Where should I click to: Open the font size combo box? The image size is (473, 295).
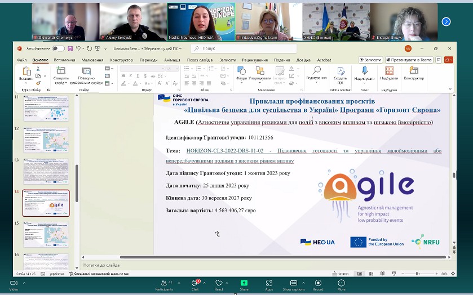pos(172,69)
